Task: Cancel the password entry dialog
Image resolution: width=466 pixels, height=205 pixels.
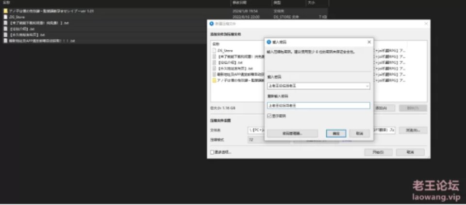Action: pos(360,133)
